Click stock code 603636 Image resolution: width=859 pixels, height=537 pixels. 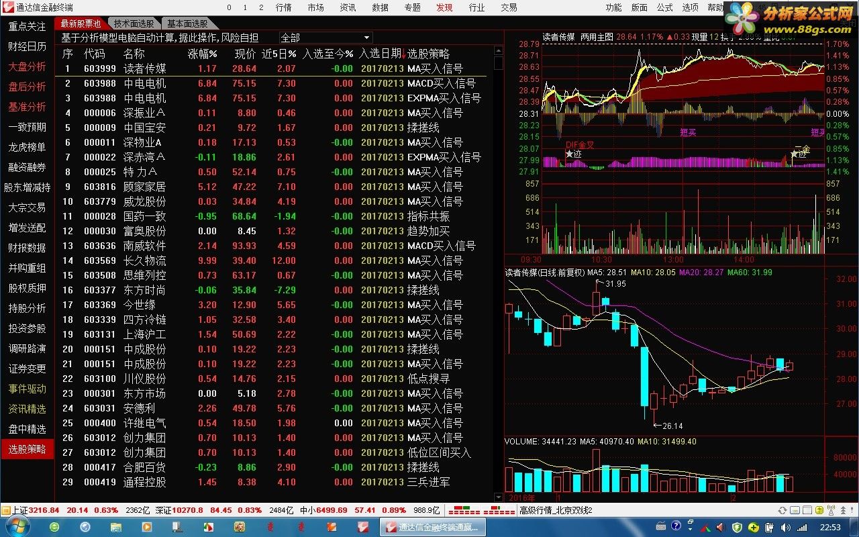coord(99,246)
